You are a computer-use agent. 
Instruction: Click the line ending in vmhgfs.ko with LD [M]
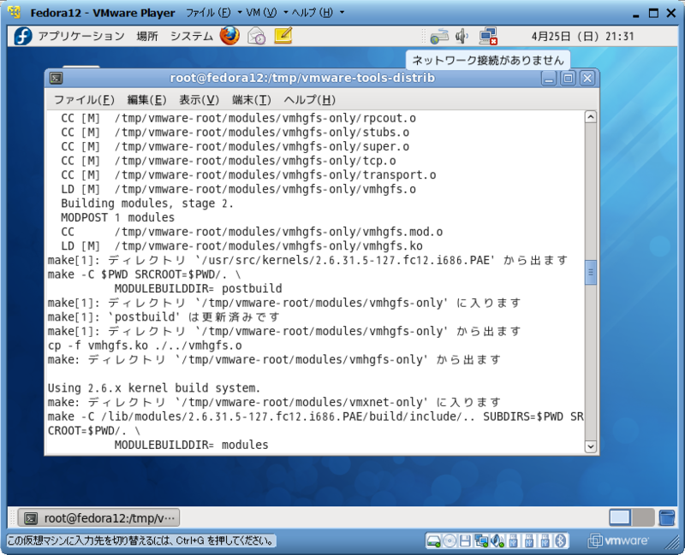click(241, 246)
